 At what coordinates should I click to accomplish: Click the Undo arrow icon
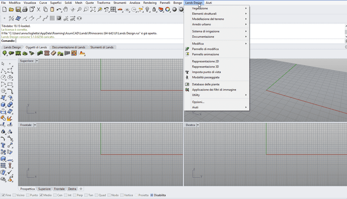(59, 9)
